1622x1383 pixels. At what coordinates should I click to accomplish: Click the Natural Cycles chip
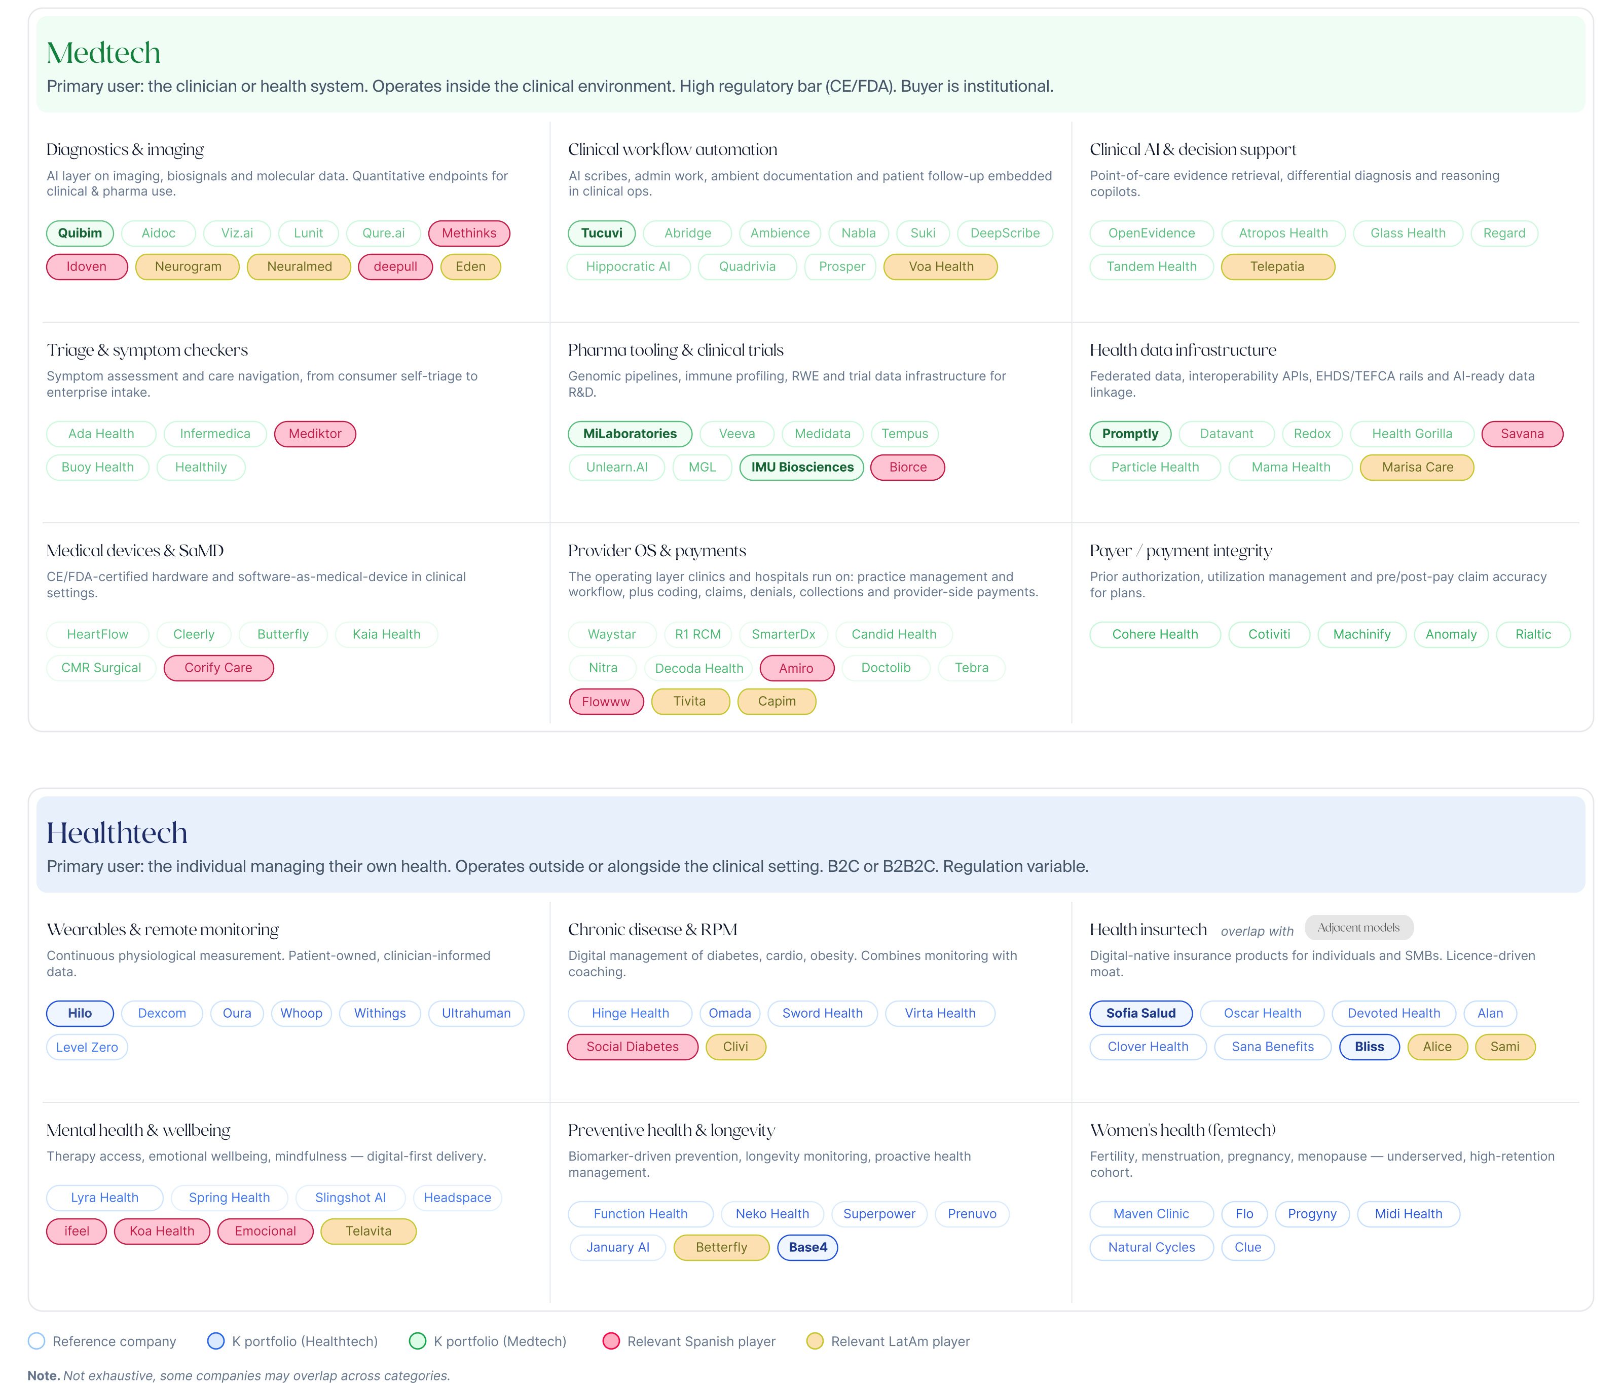click(1151, 1248)
